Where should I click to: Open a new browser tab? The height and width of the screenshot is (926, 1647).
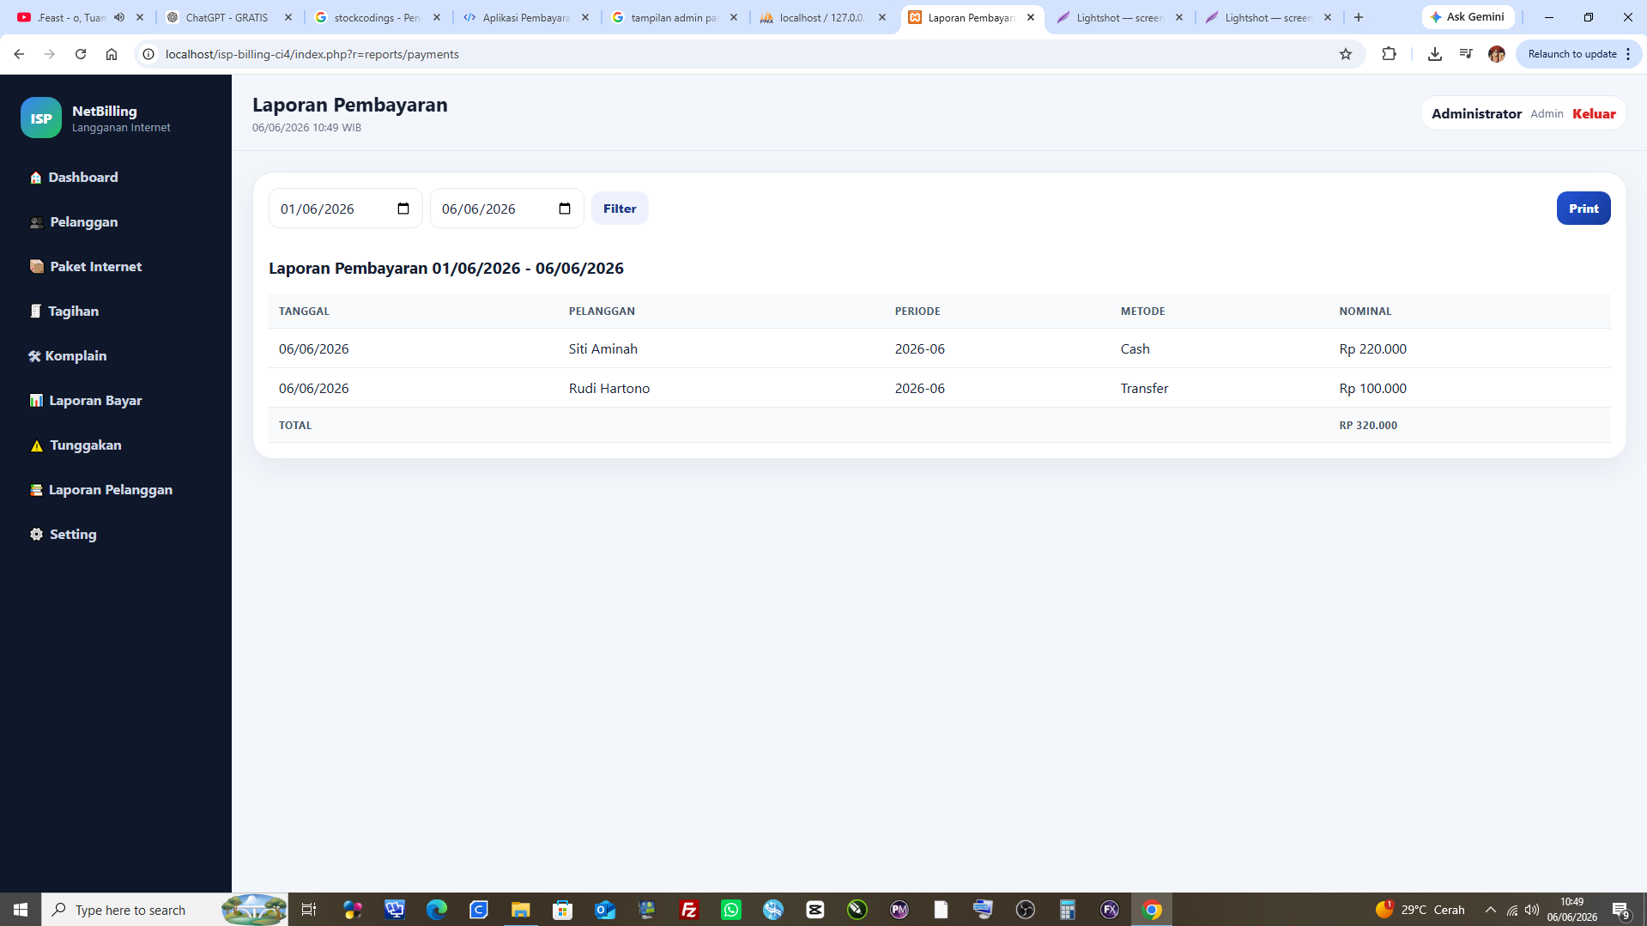[1359, 17]
